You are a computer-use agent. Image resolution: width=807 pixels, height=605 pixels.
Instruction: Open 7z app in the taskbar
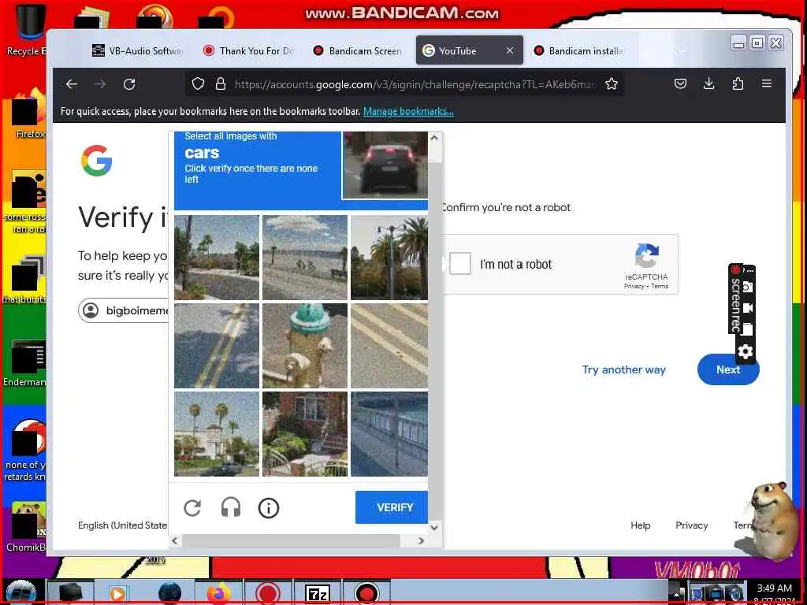[x=317, y=594]
